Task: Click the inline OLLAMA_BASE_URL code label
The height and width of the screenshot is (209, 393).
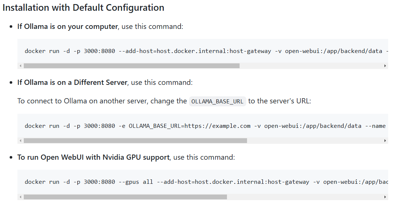Action: point(217,101)
